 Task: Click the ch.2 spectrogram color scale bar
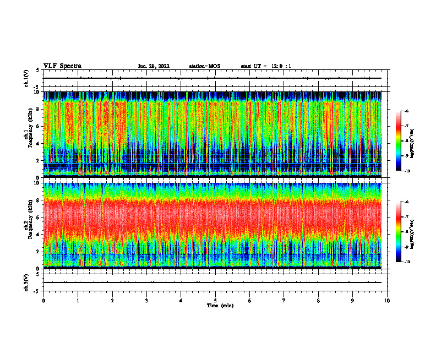398,232
